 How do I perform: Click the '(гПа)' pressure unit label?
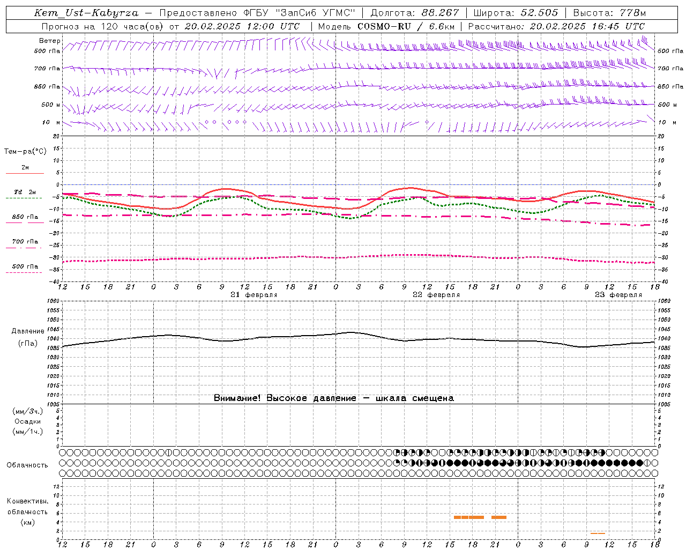click(28, 343)
